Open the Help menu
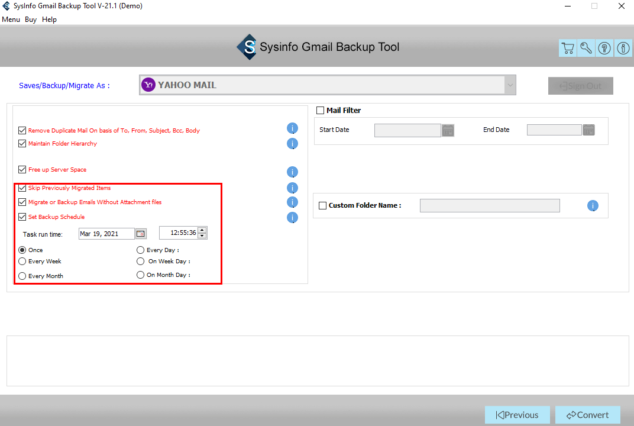This screenshot has width=634, height=426. [x=49, y=20]
